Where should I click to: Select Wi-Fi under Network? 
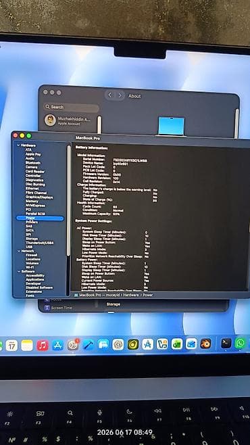tap(30, 267)
